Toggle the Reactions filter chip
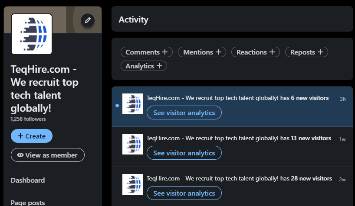The height and width of the screenshot is (206, 355). 256,52
